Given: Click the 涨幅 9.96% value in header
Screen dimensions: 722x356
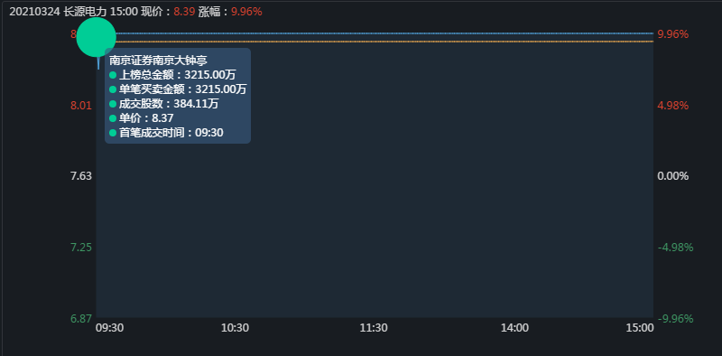Looking at the screenshot, I should click(246, 12).
